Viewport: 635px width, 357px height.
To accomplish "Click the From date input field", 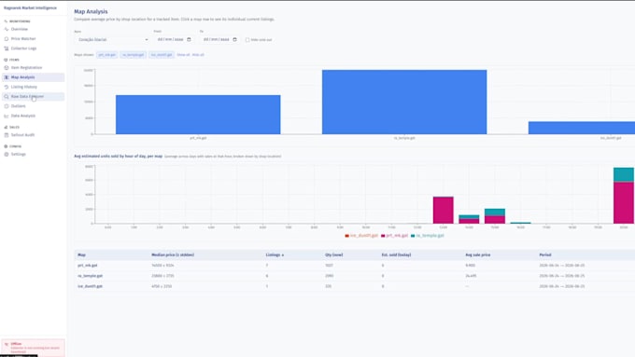I will [174, 40].
